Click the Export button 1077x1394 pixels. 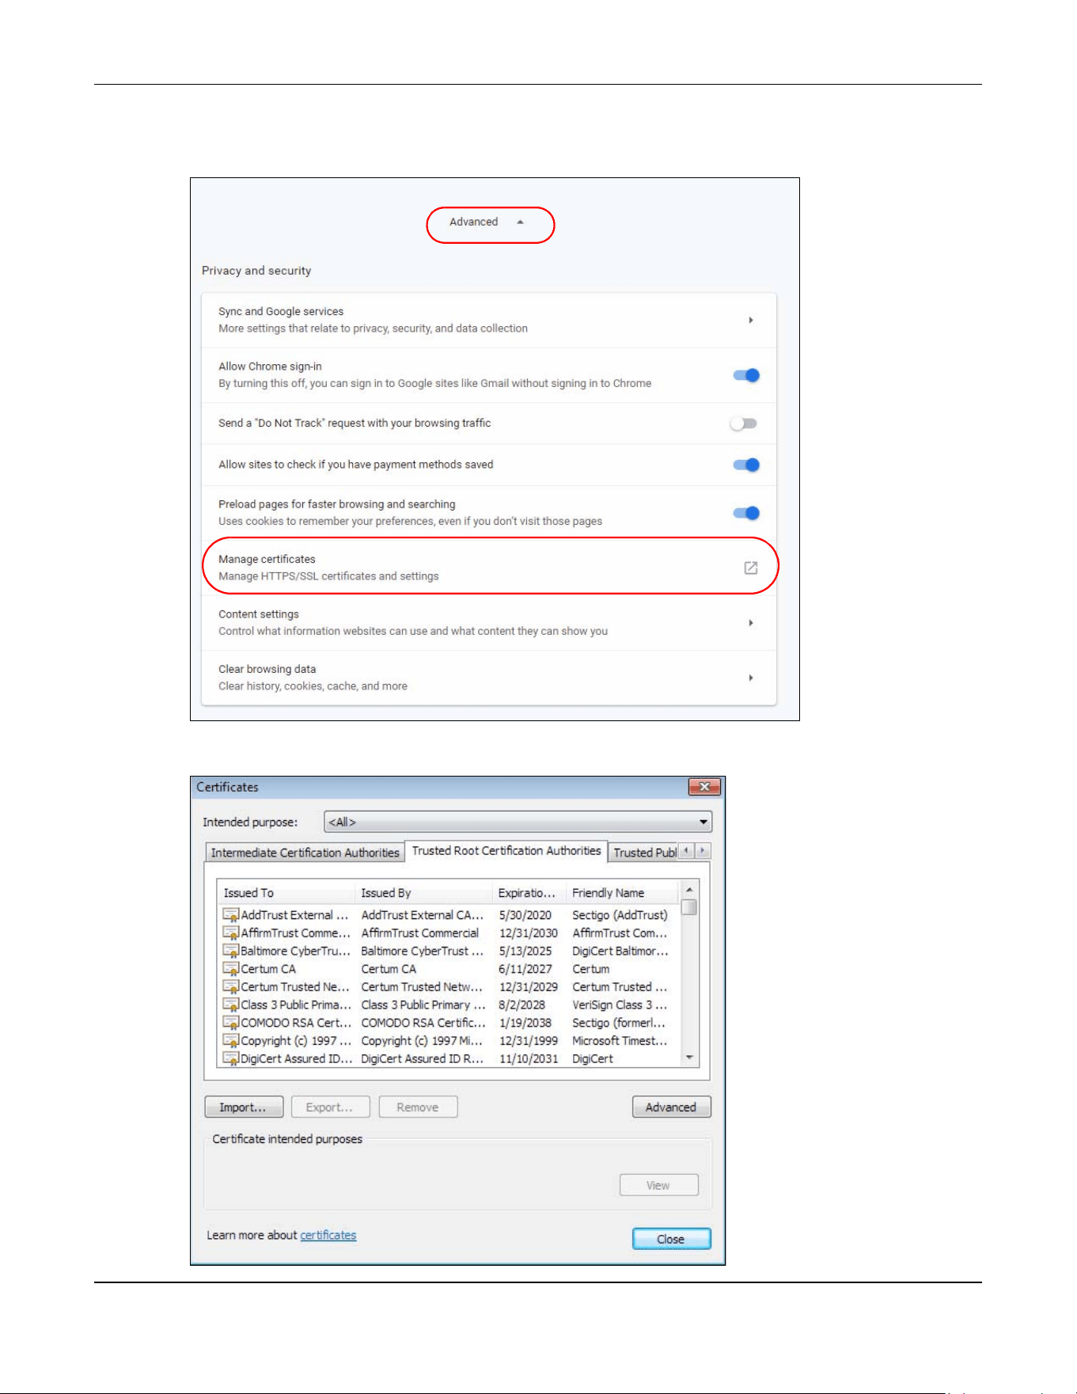[330, 1107]
